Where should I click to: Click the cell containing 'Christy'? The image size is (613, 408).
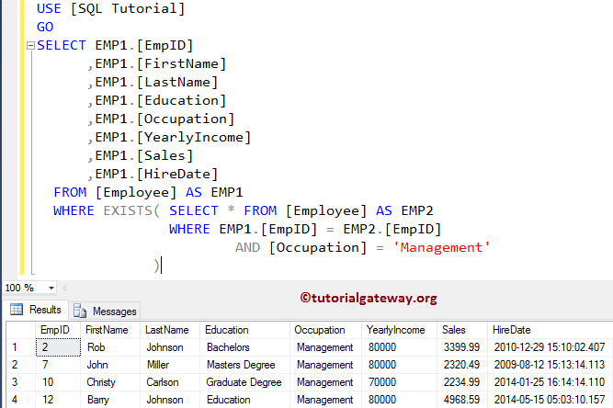click(102, 382)
